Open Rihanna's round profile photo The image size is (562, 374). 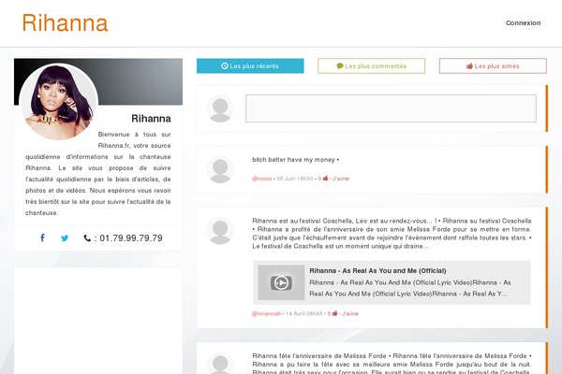tap(58, 102)
